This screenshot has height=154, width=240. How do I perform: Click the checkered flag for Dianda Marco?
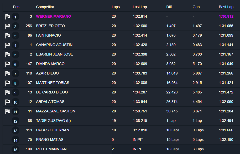[x=8, y=64]
